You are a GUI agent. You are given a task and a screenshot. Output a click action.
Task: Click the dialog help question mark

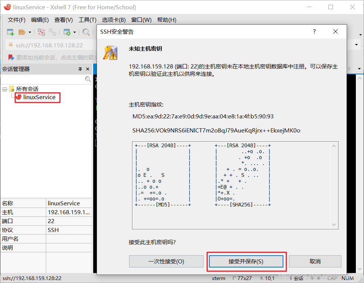[314, 31]
